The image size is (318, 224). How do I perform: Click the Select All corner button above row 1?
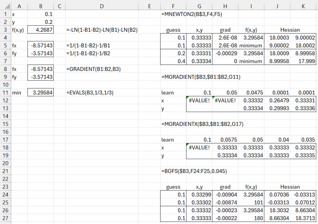tap(7, 6)
